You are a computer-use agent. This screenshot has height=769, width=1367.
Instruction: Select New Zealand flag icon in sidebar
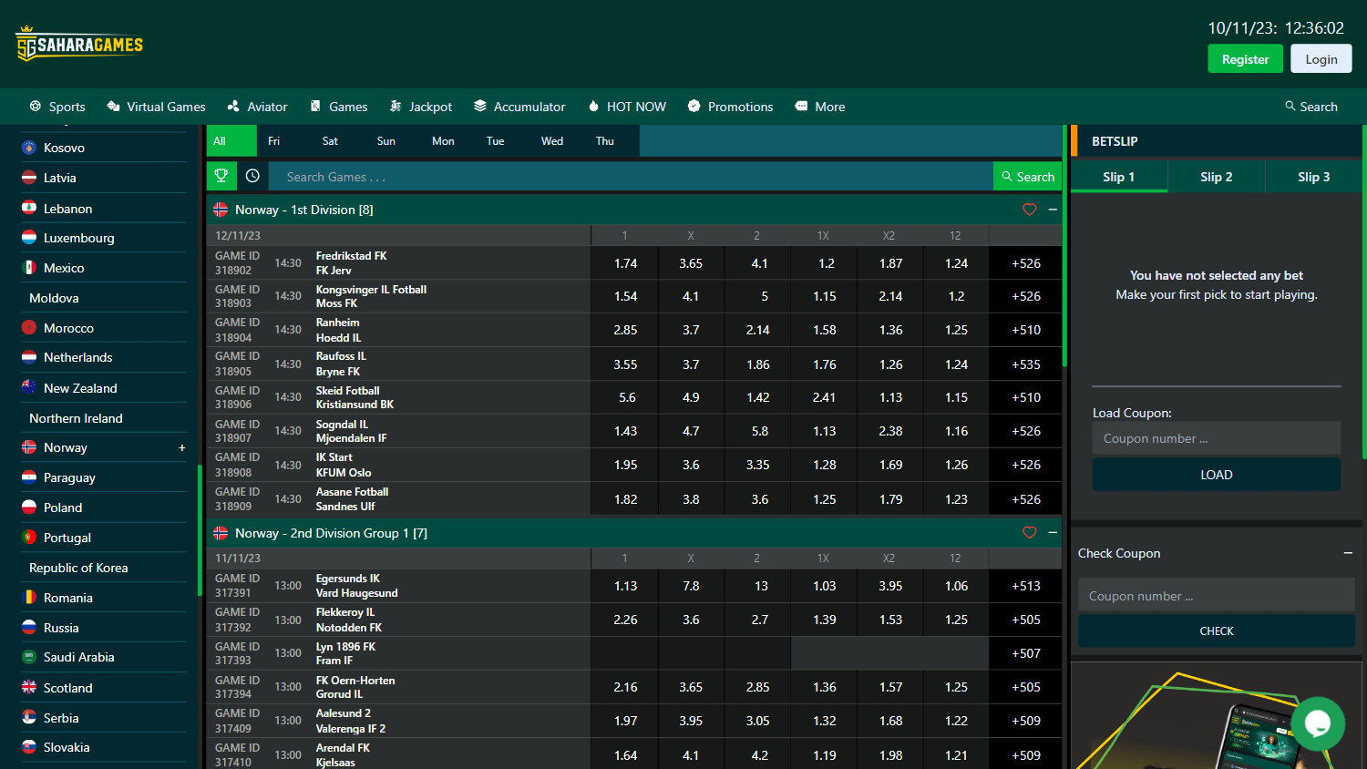[x=29, y=387]
